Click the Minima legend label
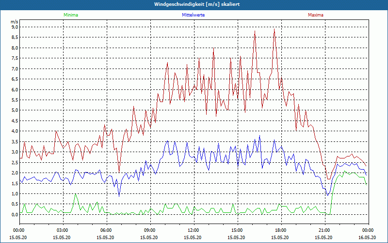The width and height of the screenshot is (388, 243). click(x=71, y=15)
